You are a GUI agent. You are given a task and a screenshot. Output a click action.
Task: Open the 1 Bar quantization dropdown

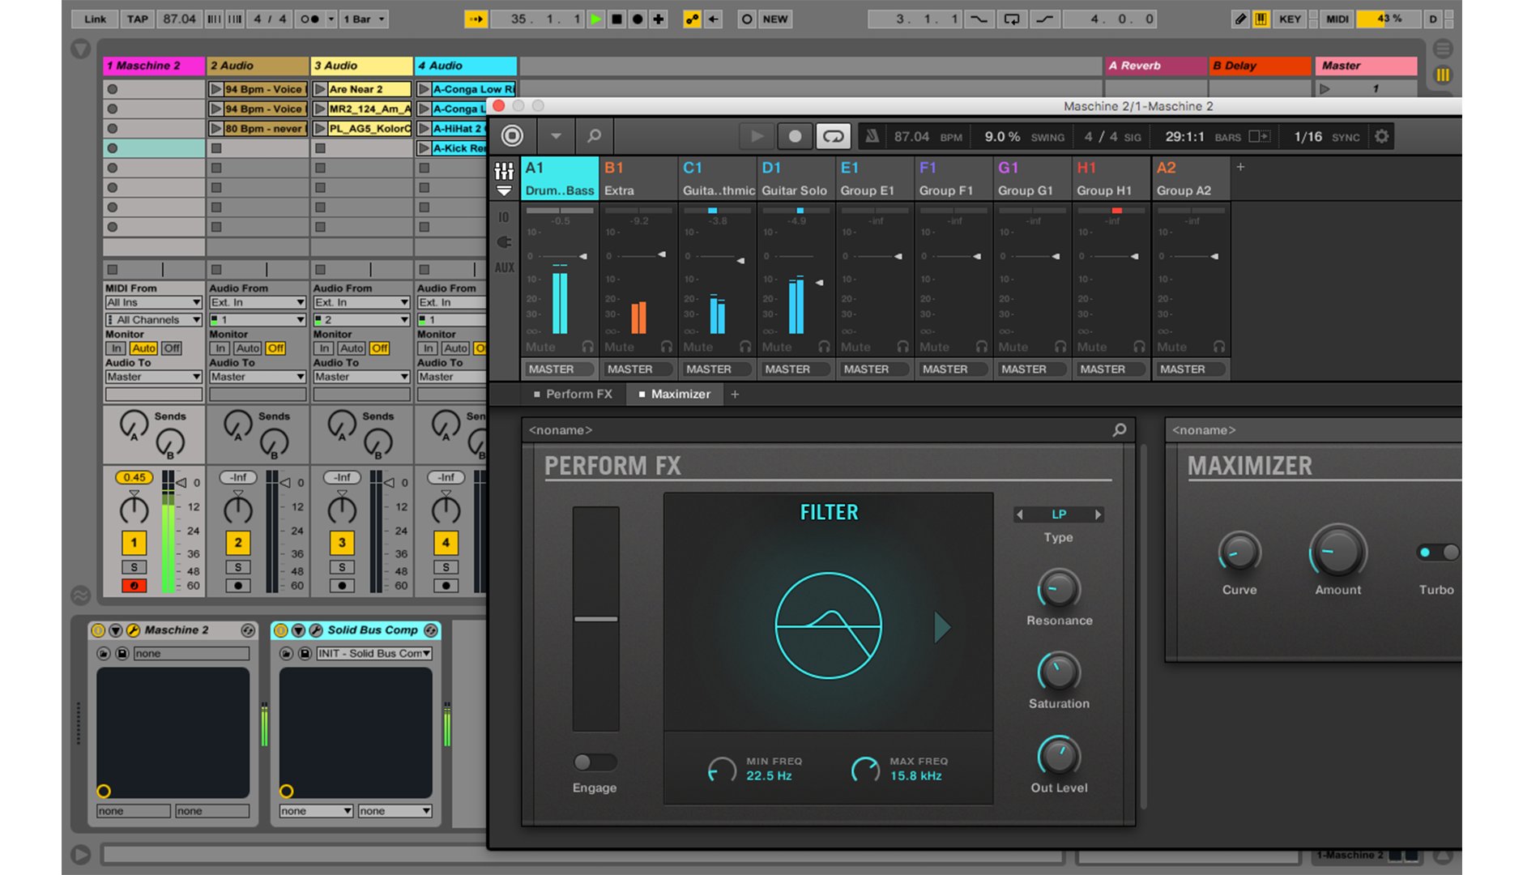[x=364, y=19]
